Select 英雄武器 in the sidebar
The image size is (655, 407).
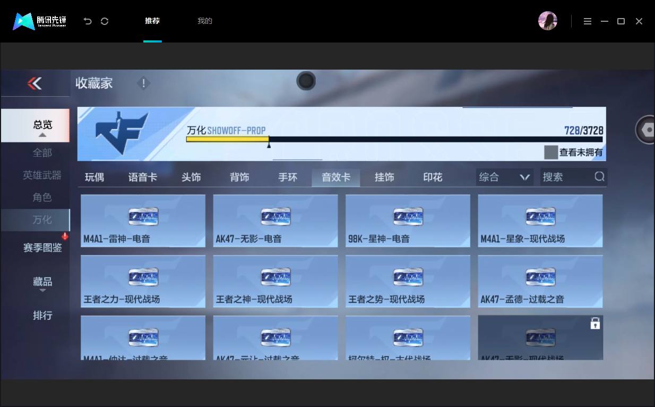(x=42, y=175)
